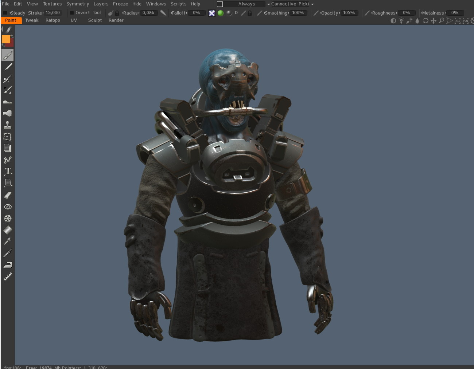Image resolution: width=474 pixels, height=369 pixels.
Task: Click the left arrow of Radius
Action: pos(123,13)
